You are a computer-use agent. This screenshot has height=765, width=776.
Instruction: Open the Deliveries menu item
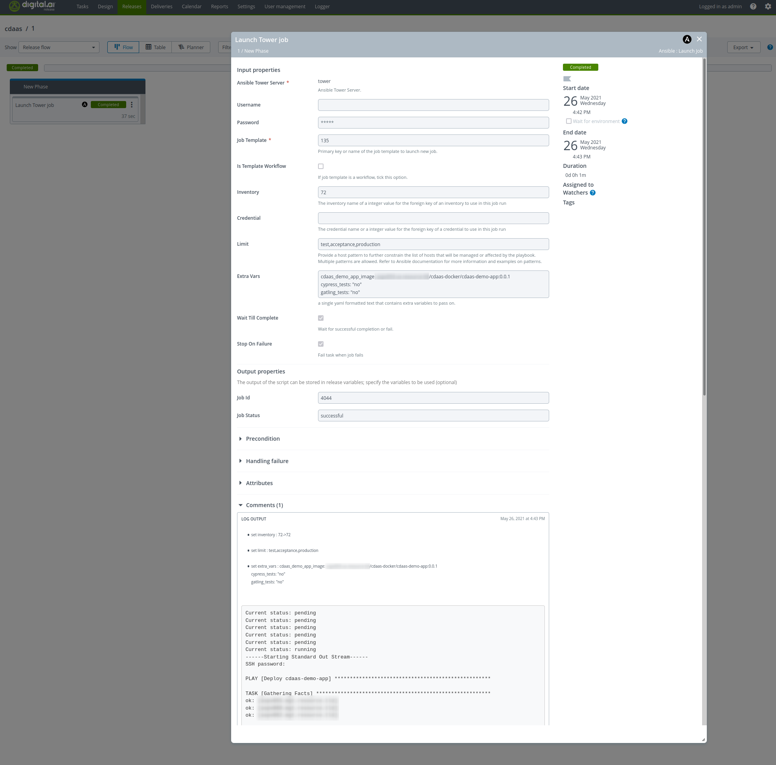(x=162, y=6)
